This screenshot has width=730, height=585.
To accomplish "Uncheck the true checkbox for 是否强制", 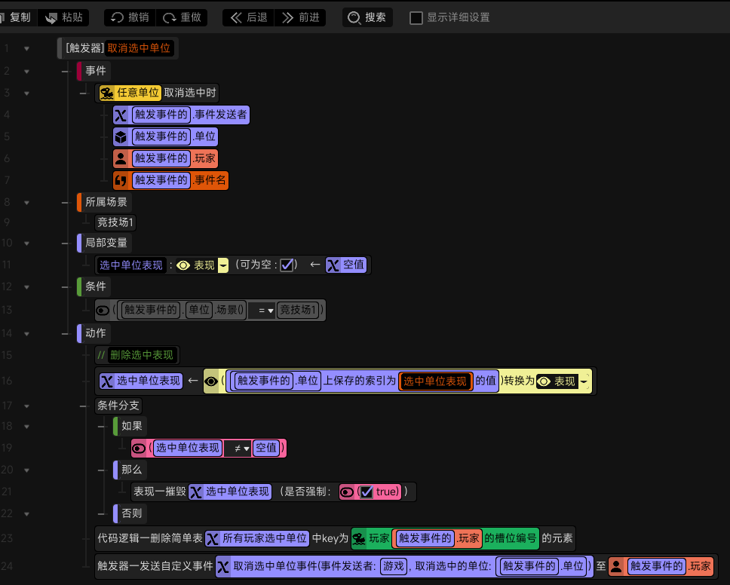I will click(x=367, y=492).
